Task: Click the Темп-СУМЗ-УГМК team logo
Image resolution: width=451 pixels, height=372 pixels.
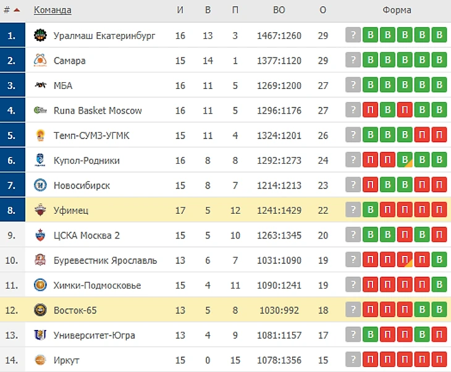Action: point(40,135)
